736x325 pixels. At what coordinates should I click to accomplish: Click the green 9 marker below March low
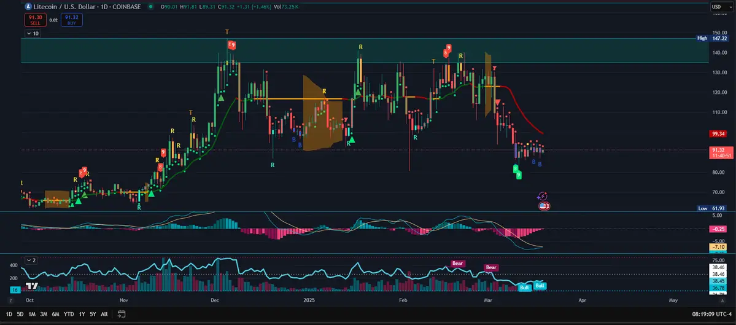(x=519, y=174)
